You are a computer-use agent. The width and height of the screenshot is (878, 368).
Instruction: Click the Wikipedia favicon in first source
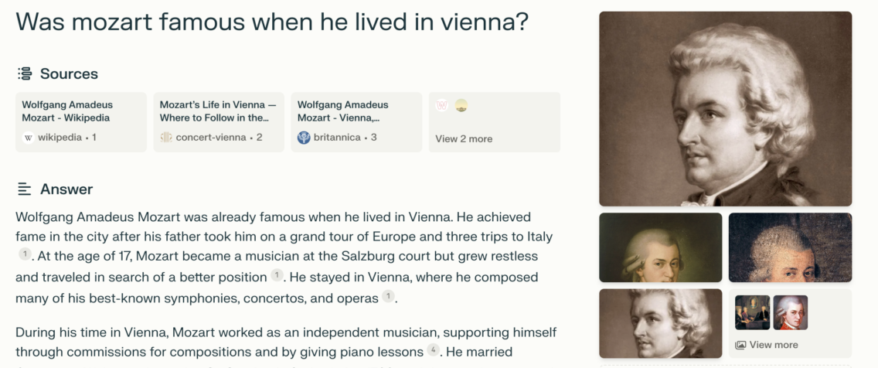29,138
